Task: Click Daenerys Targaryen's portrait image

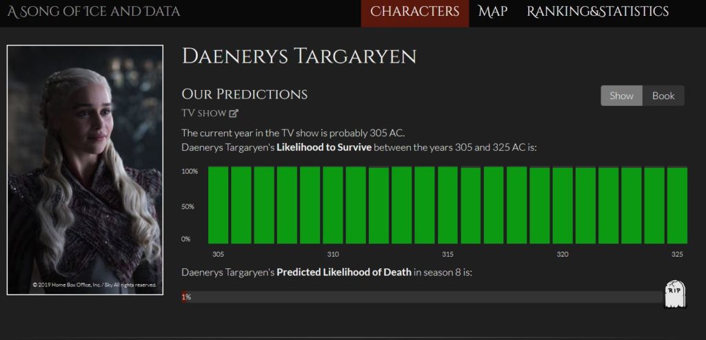Action: pos(85,170)
